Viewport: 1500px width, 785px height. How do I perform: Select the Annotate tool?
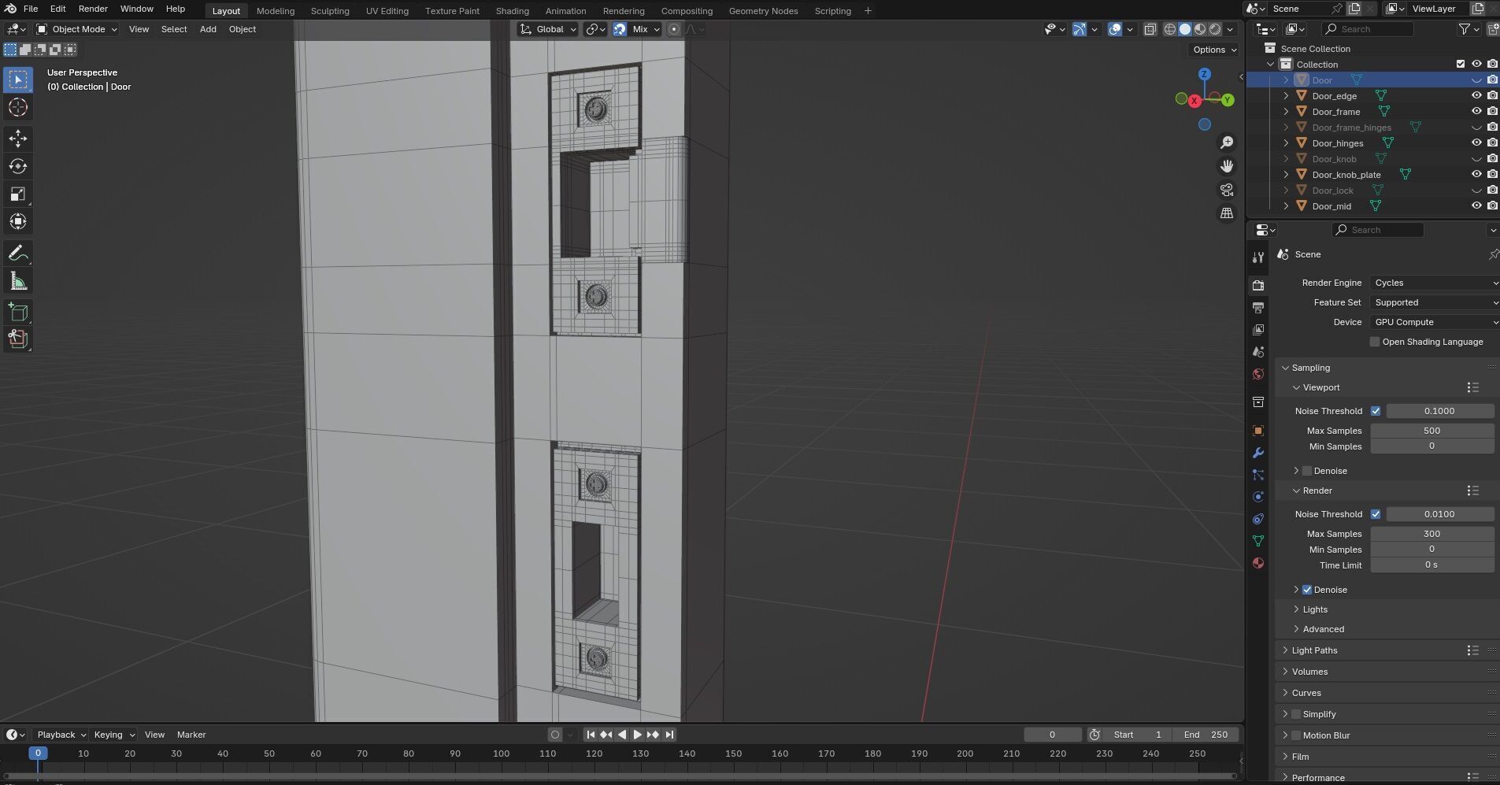[18, 254]
